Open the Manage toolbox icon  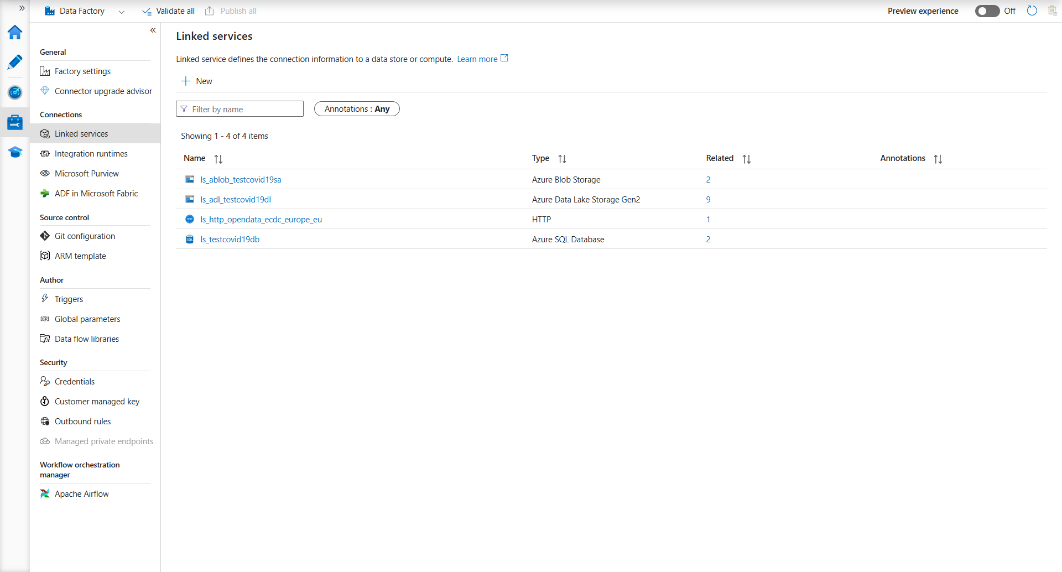(x=15, y=122)
